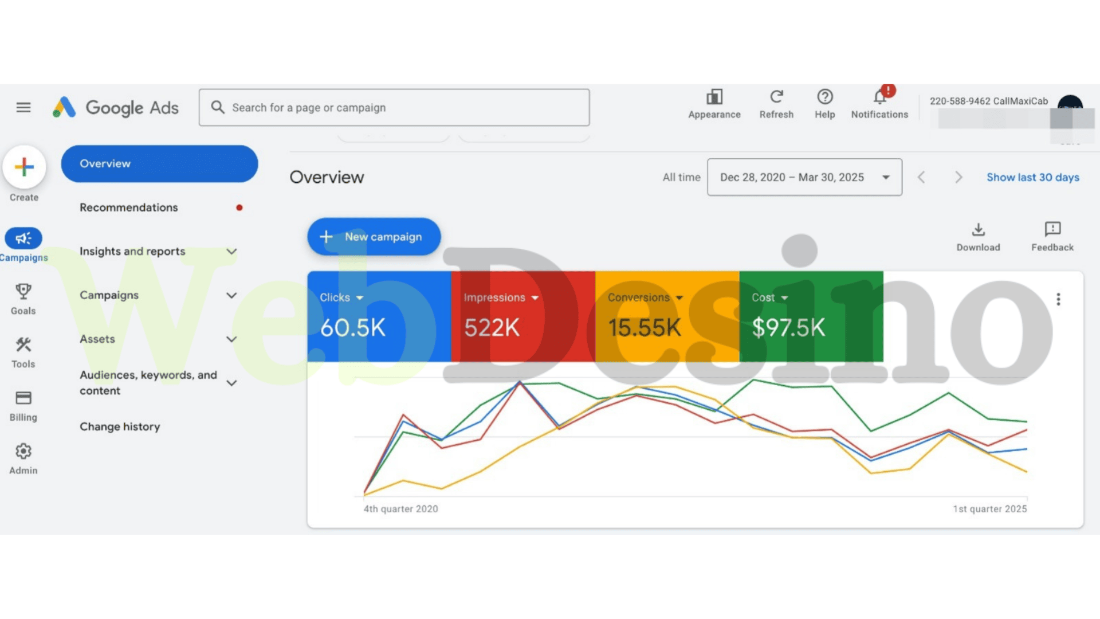Viewport: 1100px width, 619px height.
Task: Open the chart card three-dot menu
Action: [1058, 299]
